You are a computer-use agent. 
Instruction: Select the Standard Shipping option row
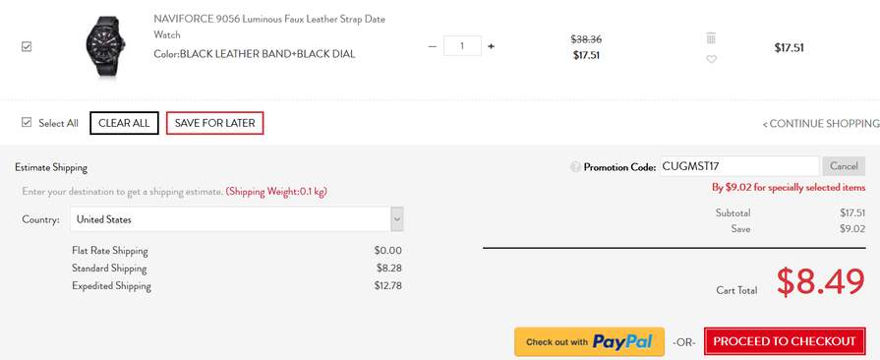[236, 269]
